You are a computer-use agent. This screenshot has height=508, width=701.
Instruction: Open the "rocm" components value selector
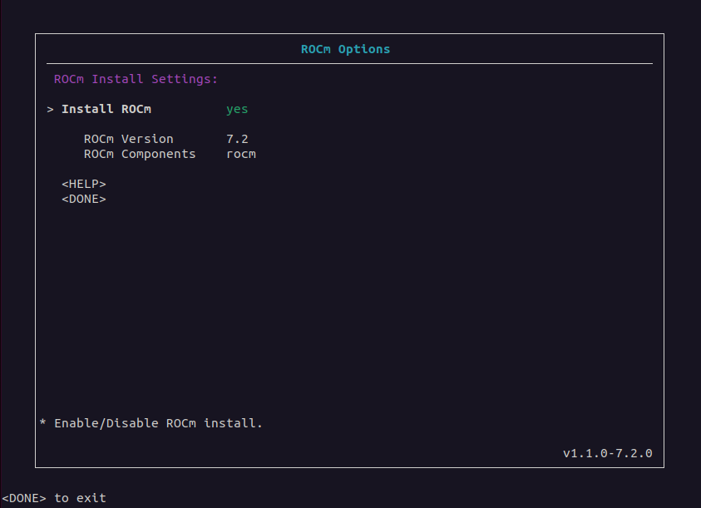pyautogui.click(x=241, y=154)
